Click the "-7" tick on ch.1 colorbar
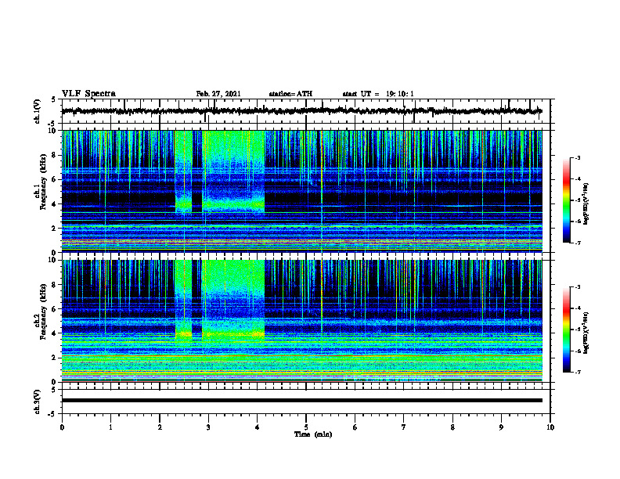Screen dimensions: 620x479 [577, 243]
